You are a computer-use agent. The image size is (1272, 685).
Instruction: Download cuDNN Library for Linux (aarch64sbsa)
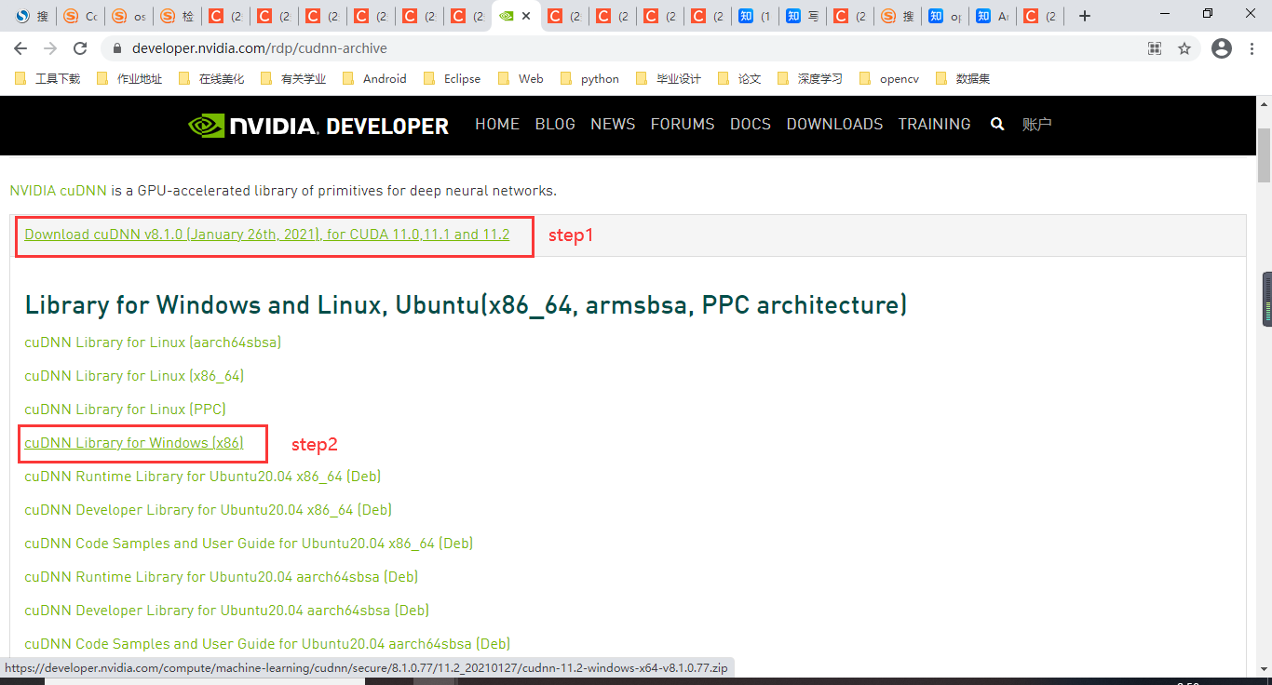(x=153, y=342)
